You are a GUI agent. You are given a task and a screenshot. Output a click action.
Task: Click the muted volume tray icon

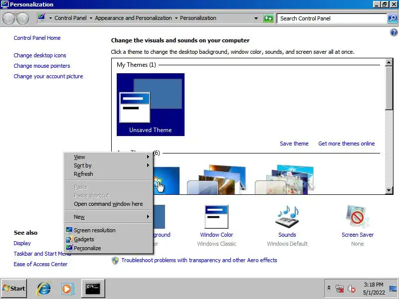click(x=352, y=289)
